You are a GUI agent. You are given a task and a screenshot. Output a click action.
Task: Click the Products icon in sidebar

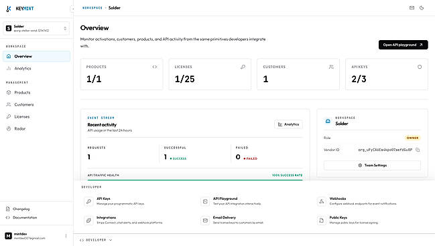9,92
